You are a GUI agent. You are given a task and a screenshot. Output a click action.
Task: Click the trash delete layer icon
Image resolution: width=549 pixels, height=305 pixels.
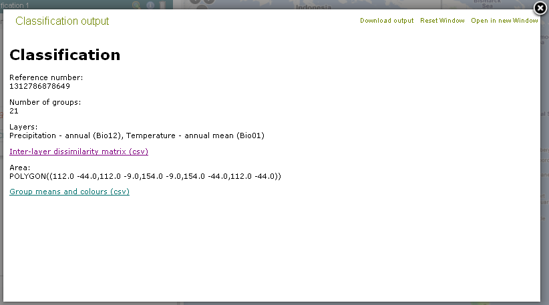(162, 5)
